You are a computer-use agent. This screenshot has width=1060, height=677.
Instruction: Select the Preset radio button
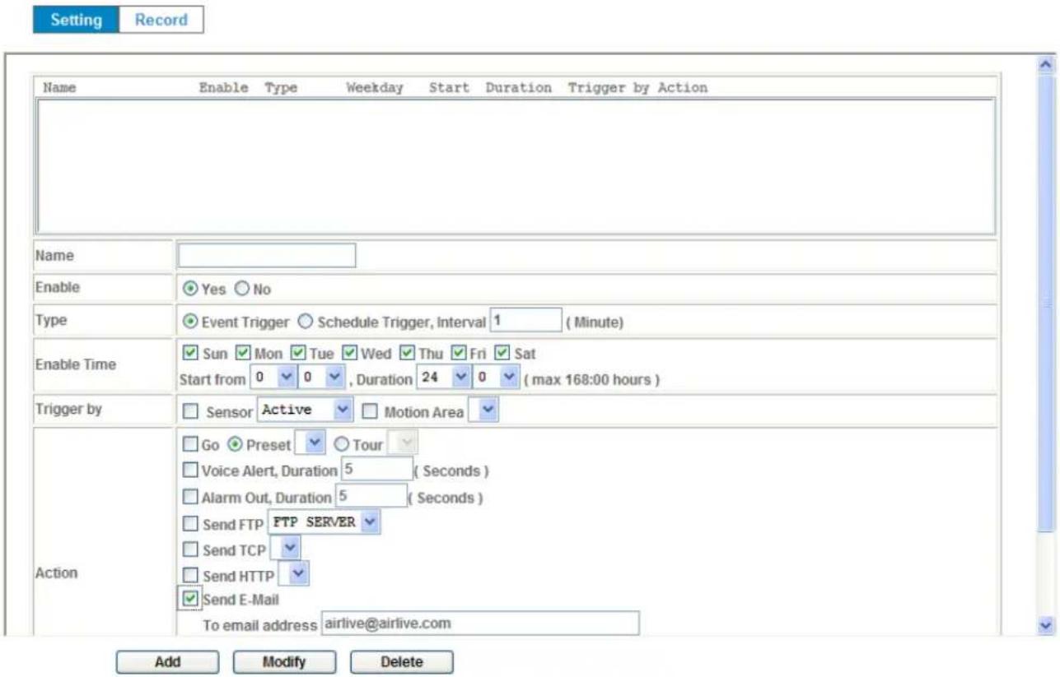(x=237, y=444)
